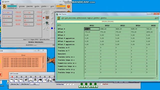Select the Offset X cell showing 5285.90
Viewport: 160px width, 90px height.
click(x=138, y=29)
